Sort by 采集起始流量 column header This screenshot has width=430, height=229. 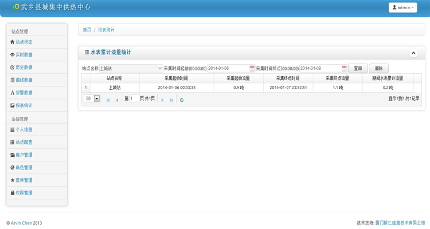click(239, 78)
